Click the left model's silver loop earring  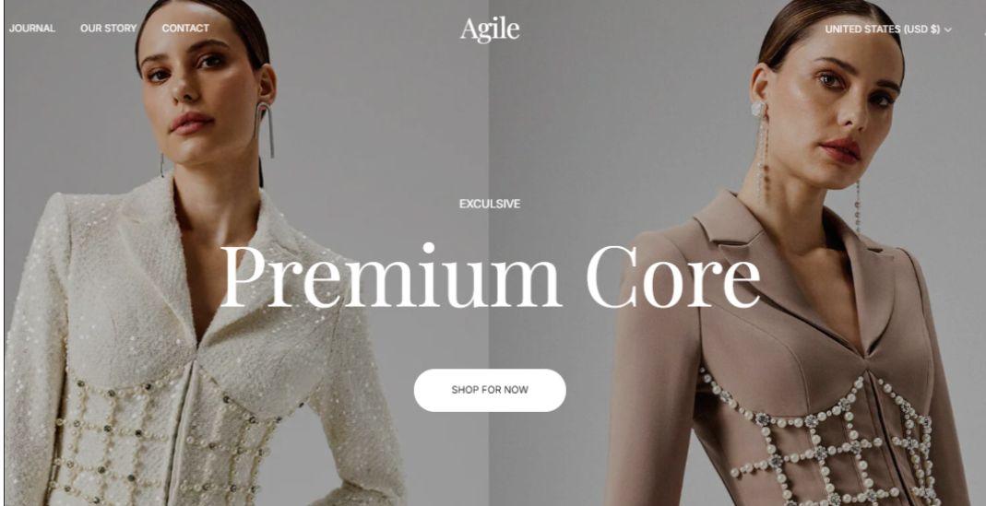(x=265, y=129)
